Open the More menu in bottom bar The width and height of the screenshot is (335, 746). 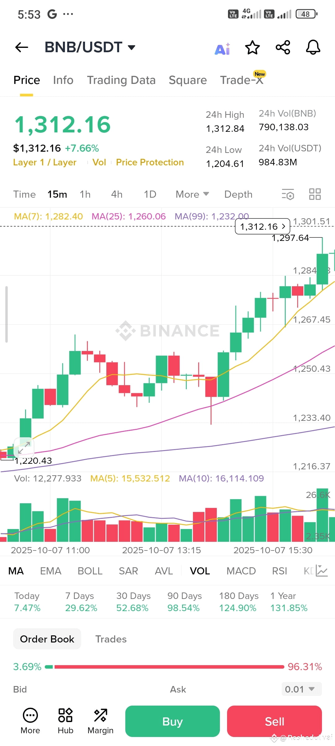(30, 721)
